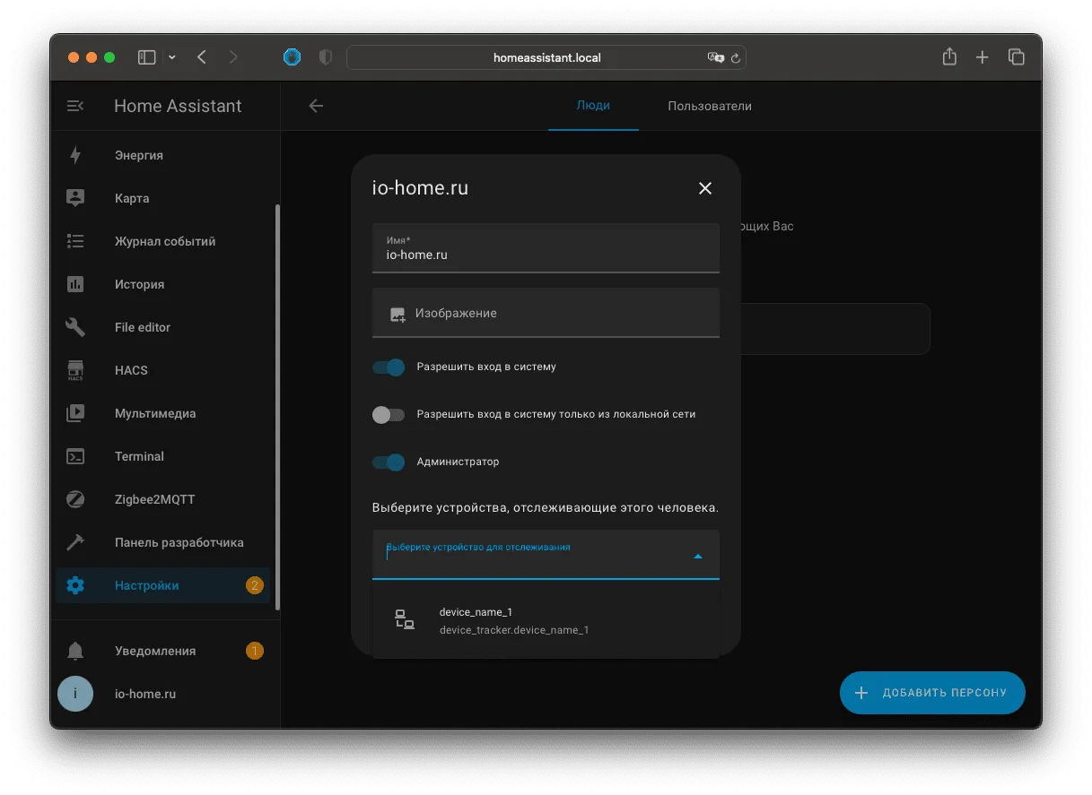The height and width of the screenshot is (795, 1092).
Task: Click the Карта map icon in sidebar
Action: coord(75,198)
